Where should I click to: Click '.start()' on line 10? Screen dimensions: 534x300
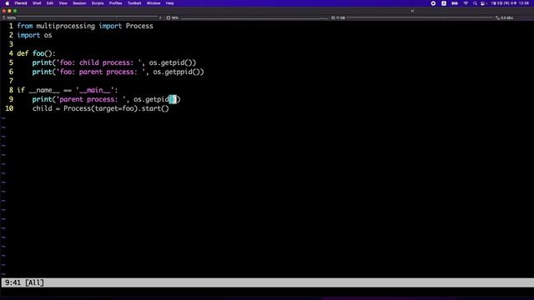154,109
